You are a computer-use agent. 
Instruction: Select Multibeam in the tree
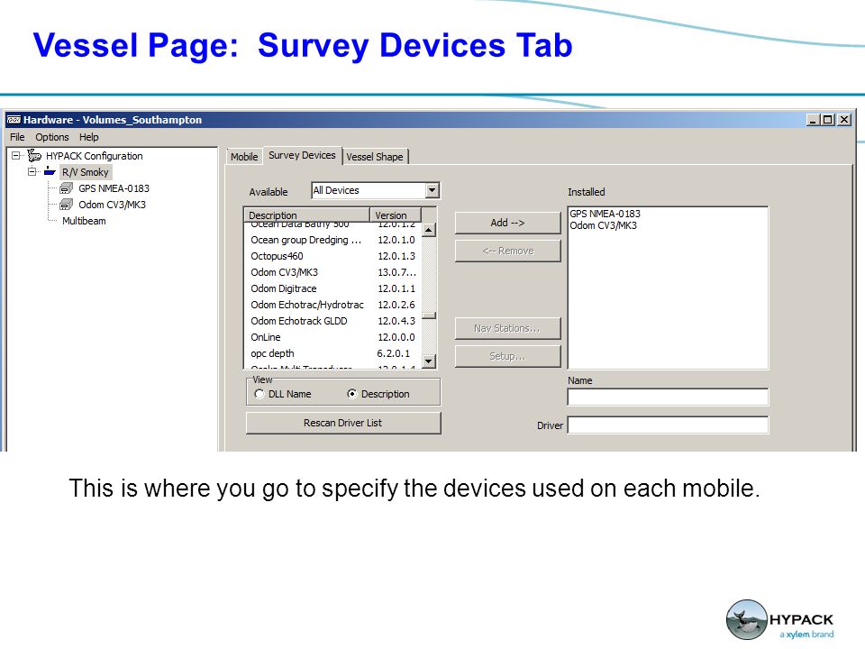point(84,221)
